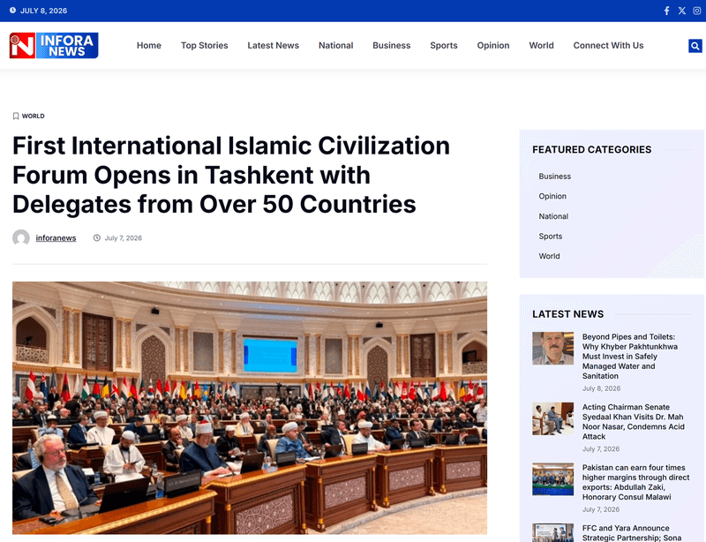Viewport: 706px width, 542px height.
Task: Click the blue search magnifier button
Action: [695, 46]
